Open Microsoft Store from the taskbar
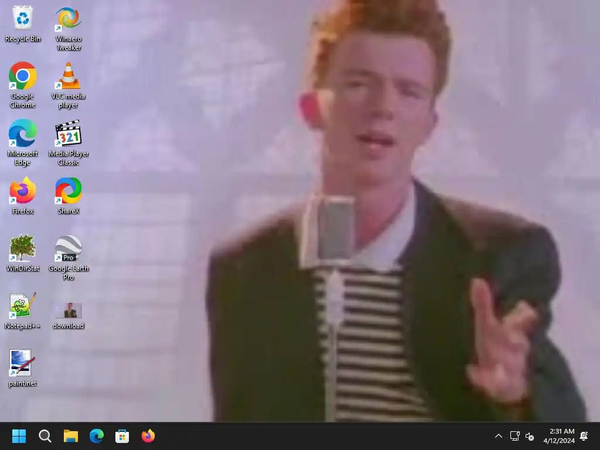 122,436
